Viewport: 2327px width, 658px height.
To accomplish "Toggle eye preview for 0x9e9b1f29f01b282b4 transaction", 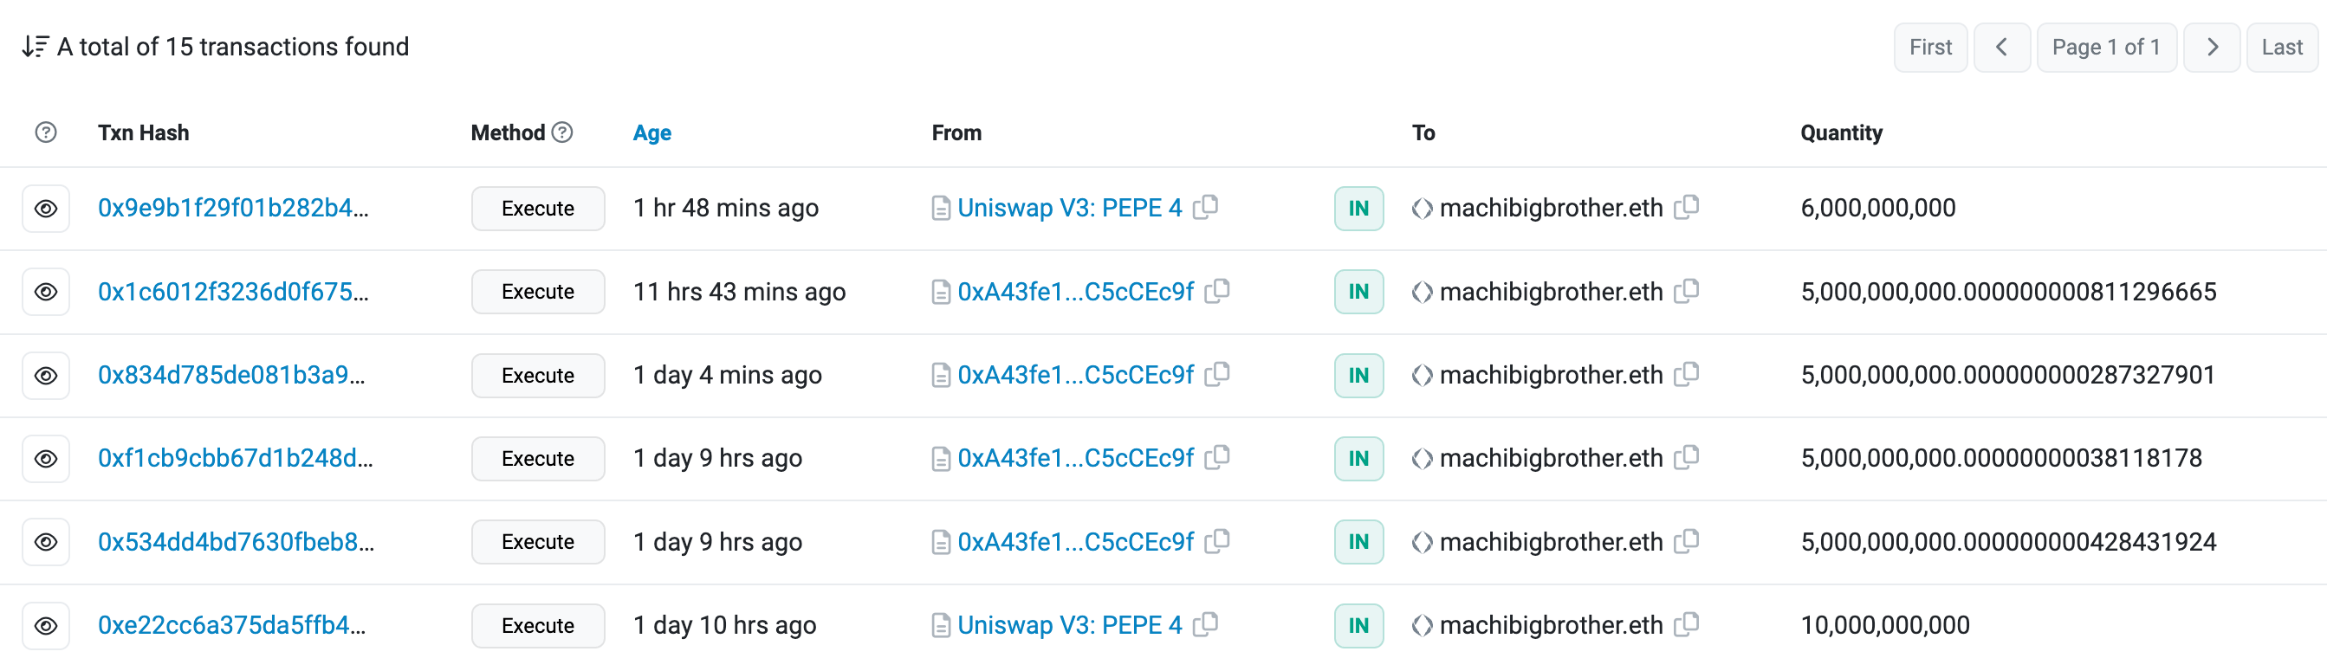I will 46,209.
